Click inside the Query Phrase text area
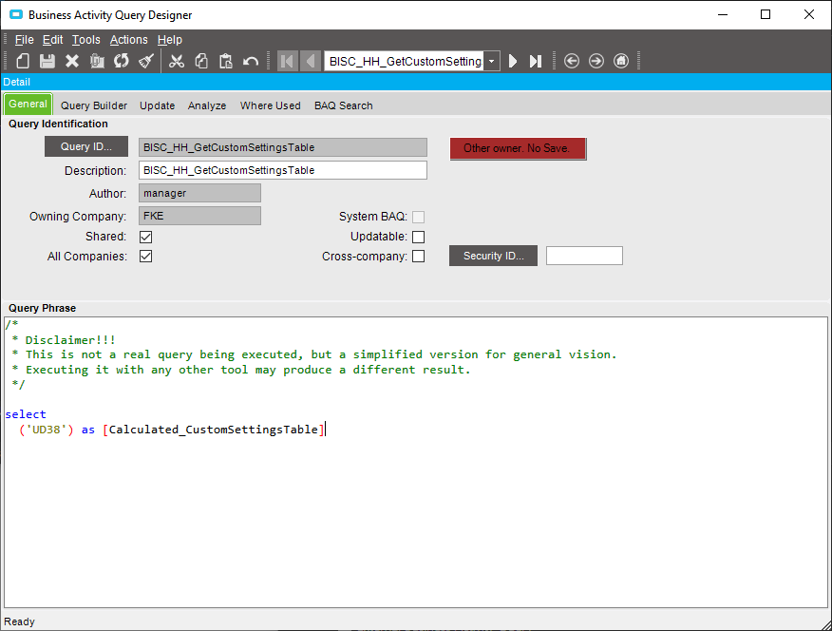This screenshot has height=631, width=832. [x=416, y=462]
